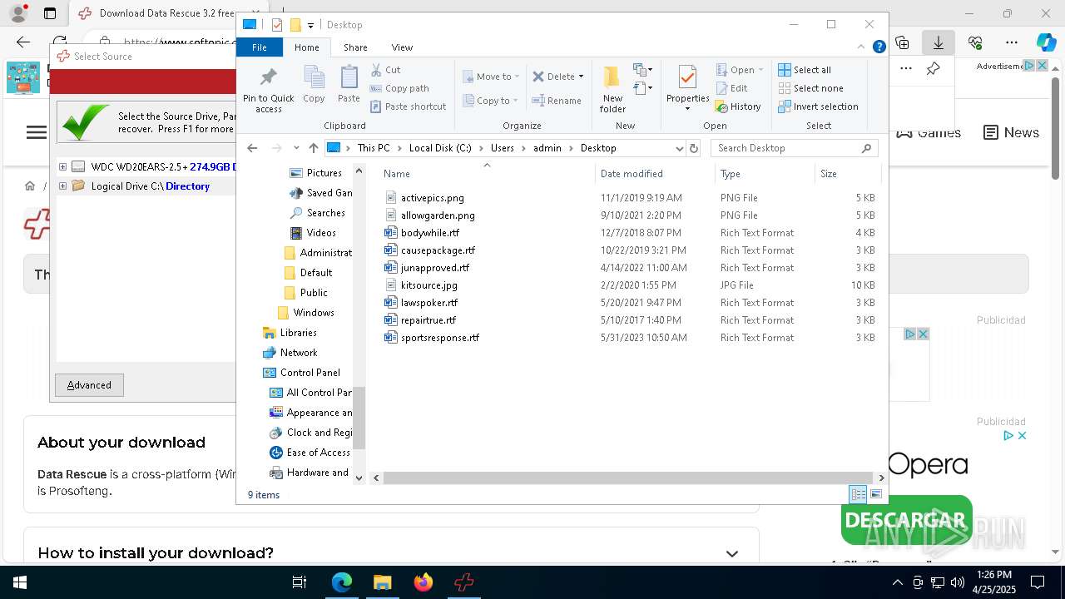Click Paste shortcut command
The width and height of the screenshot is (1065, 599).
tap(409, 106)
